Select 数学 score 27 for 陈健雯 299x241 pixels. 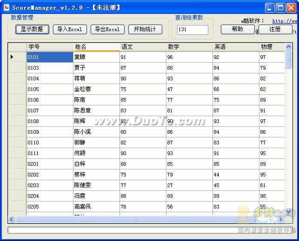point(190,185)
